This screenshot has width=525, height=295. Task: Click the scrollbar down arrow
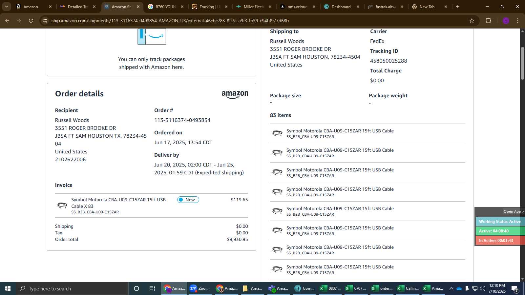pos(522,279)
